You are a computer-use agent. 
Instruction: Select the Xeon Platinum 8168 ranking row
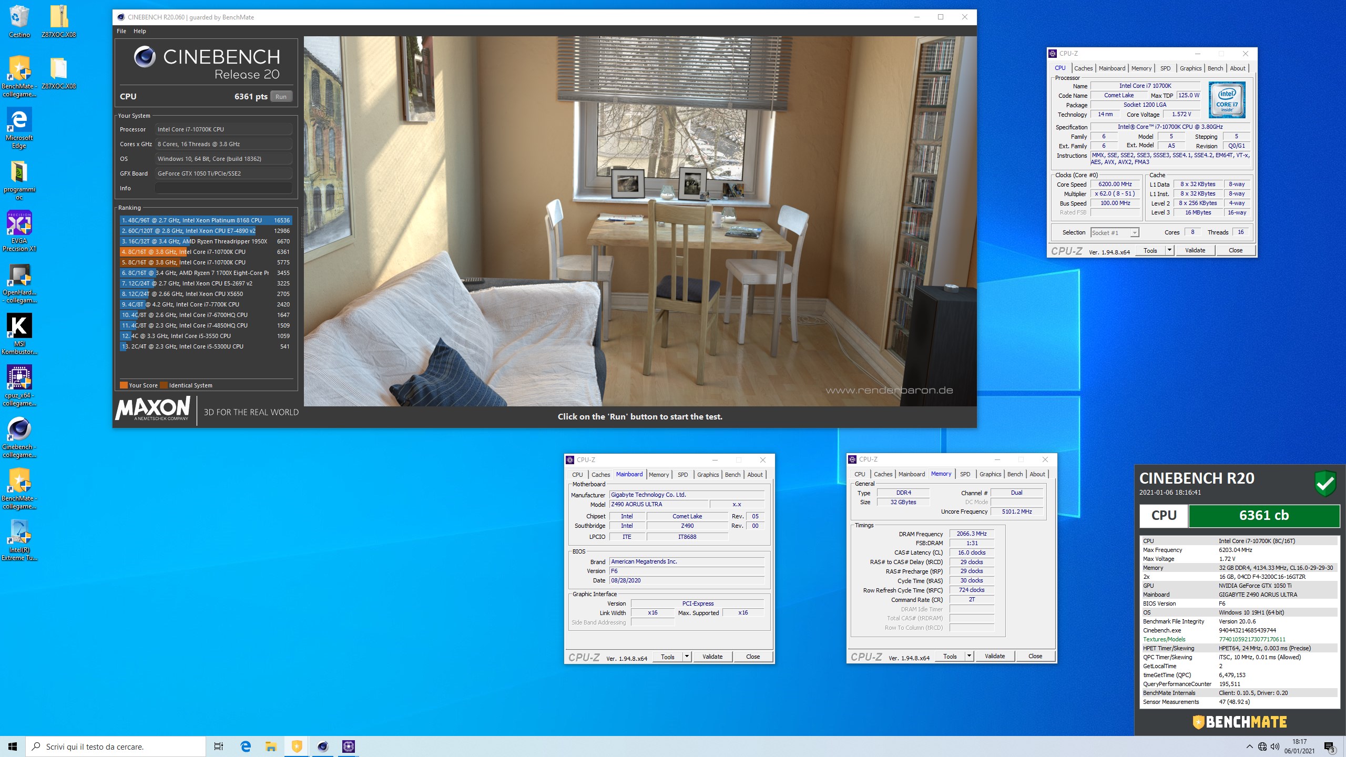(x=206, y=220)
